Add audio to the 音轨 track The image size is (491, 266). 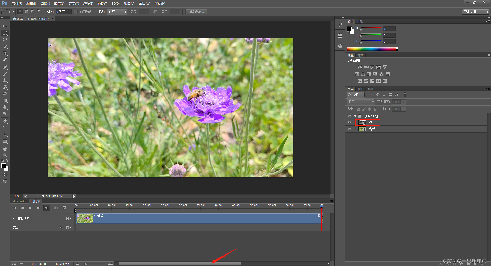coord(327,227)
